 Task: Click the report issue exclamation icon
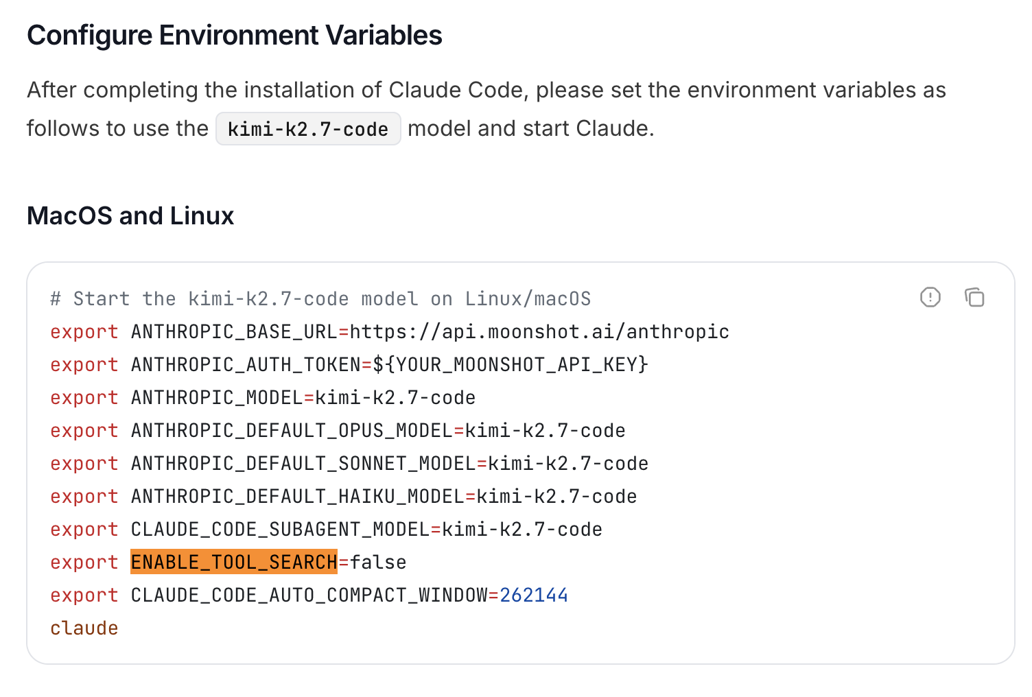point(930,297)
